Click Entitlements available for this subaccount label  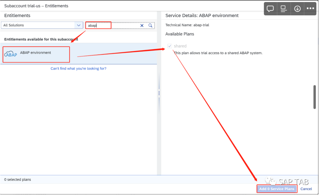pyautogui.click(x=41, y=39)
